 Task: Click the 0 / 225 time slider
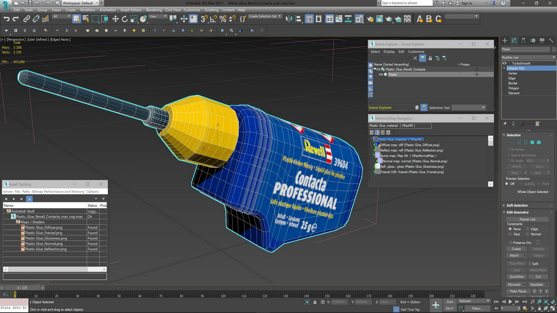click(x=22, y=288)
